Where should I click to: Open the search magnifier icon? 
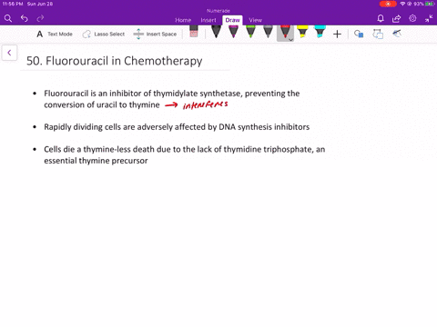(x=8, y=19)
